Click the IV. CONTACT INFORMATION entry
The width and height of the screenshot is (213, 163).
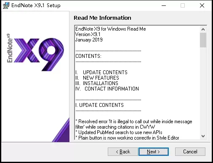107,89
